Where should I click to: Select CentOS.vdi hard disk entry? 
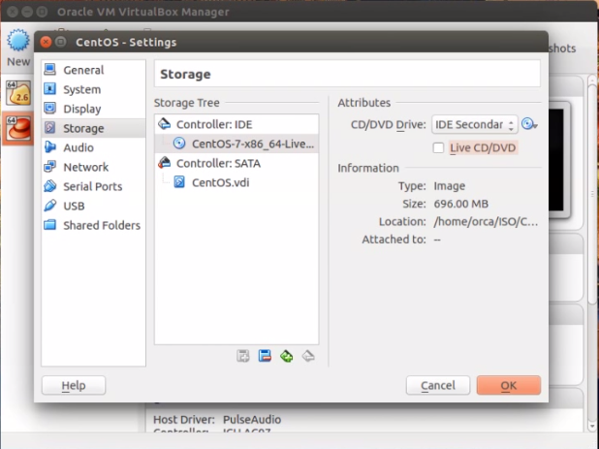[x=236, y=182]
